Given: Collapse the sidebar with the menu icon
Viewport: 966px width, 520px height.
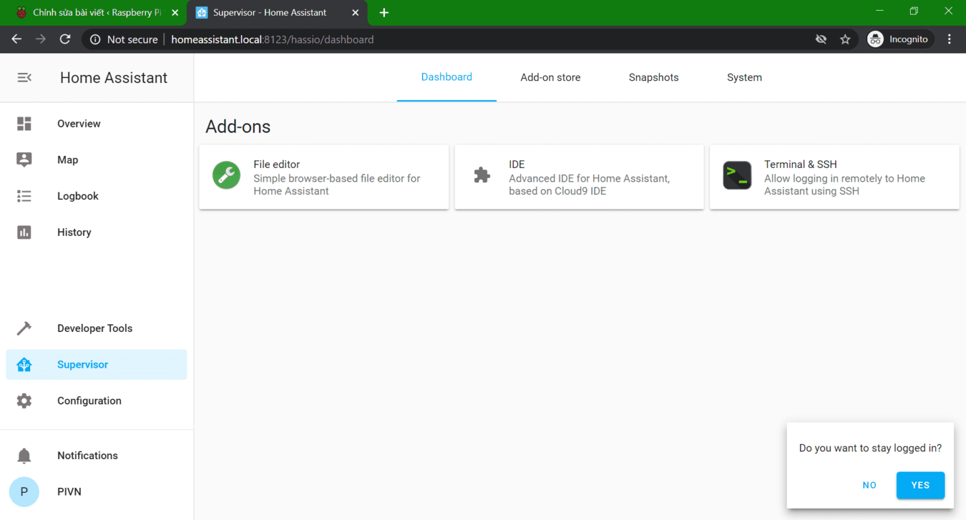Looking at the screenshot, I should [24, 77].
